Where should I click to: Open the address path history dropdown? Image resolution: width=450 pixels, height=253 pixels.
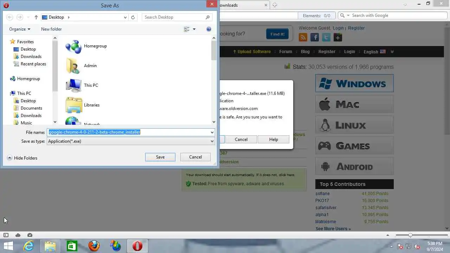(x=125, y=17)
